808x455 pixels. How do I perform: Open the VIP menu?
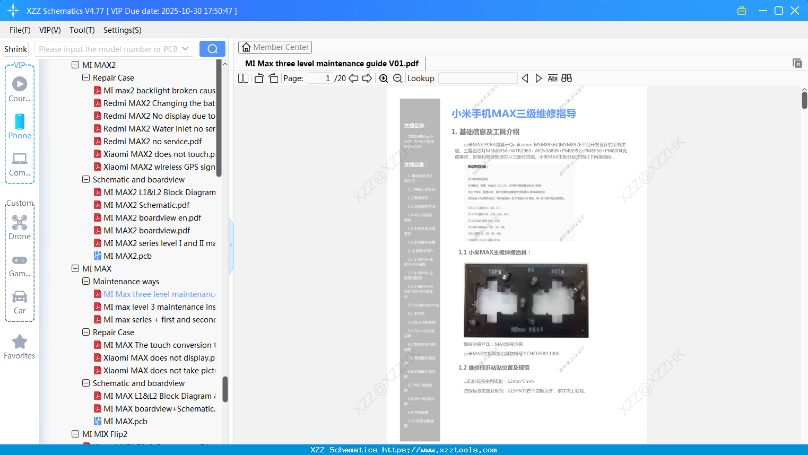50,30
